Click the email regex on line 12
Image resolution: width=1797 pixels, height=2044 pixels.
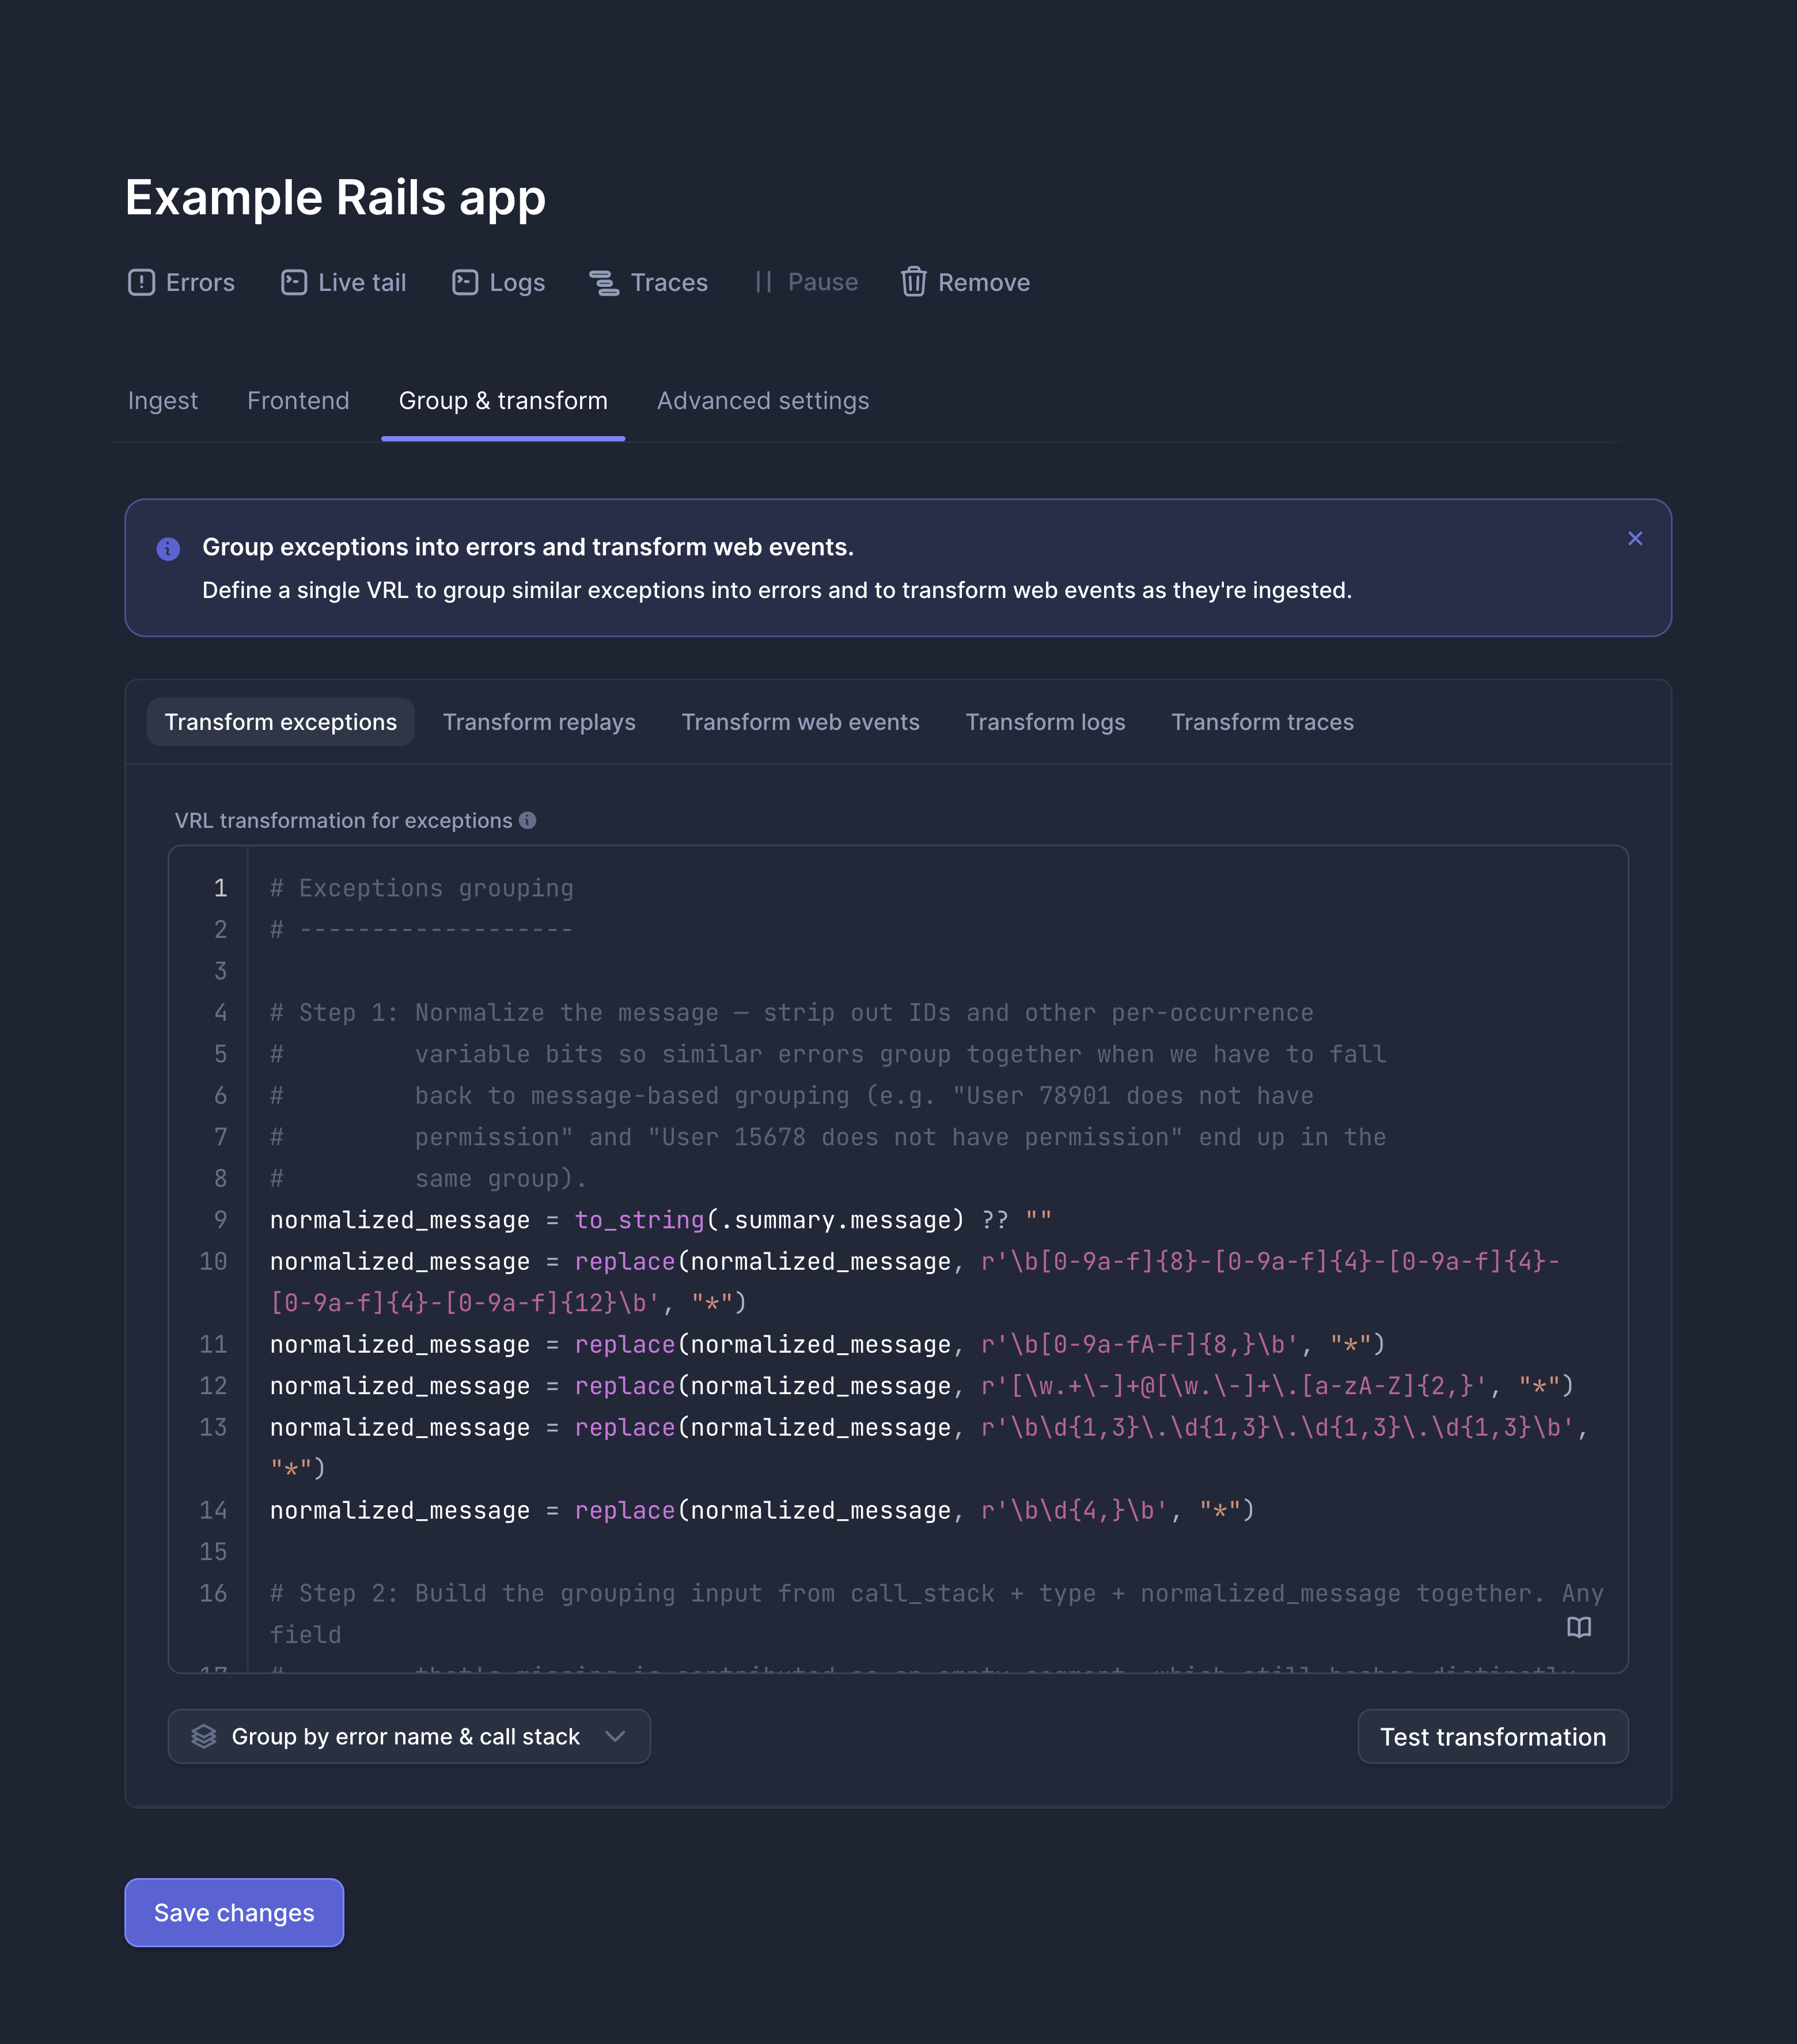(x=1234, y=1386)
